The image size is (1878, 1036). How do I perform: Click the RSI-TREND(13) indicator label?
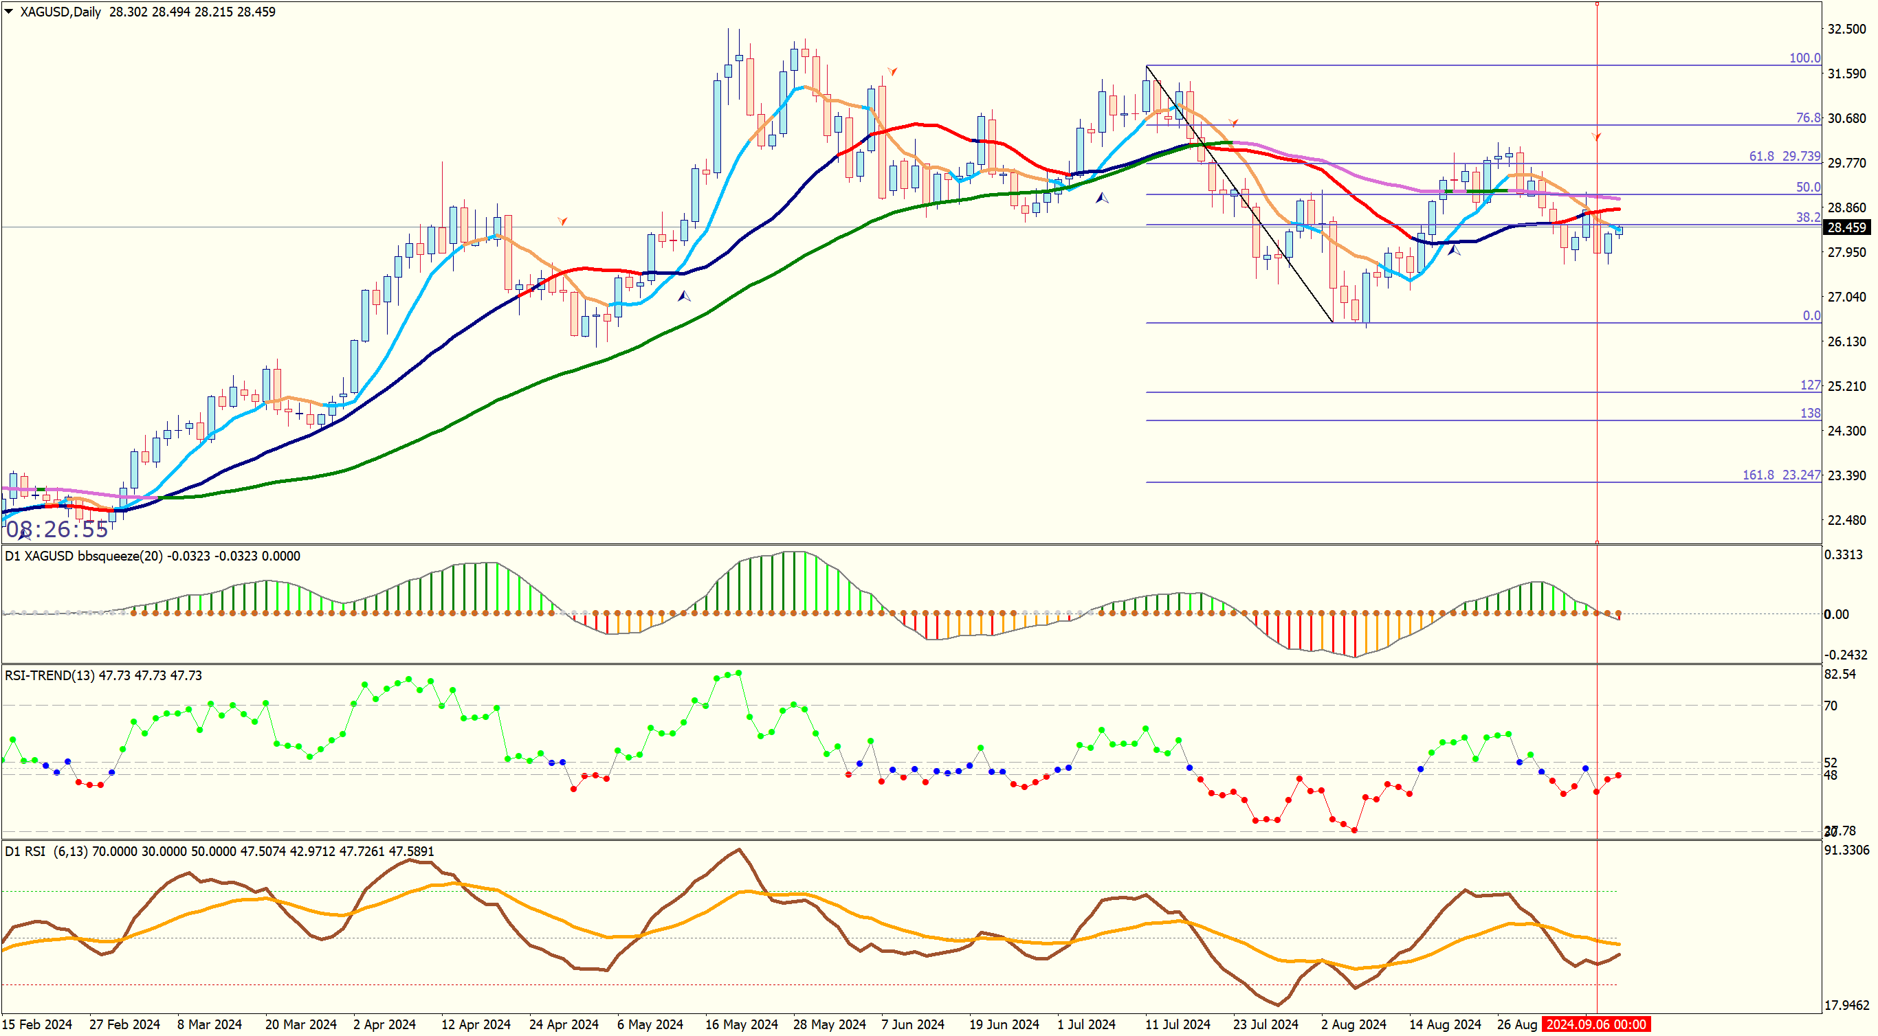49,675
